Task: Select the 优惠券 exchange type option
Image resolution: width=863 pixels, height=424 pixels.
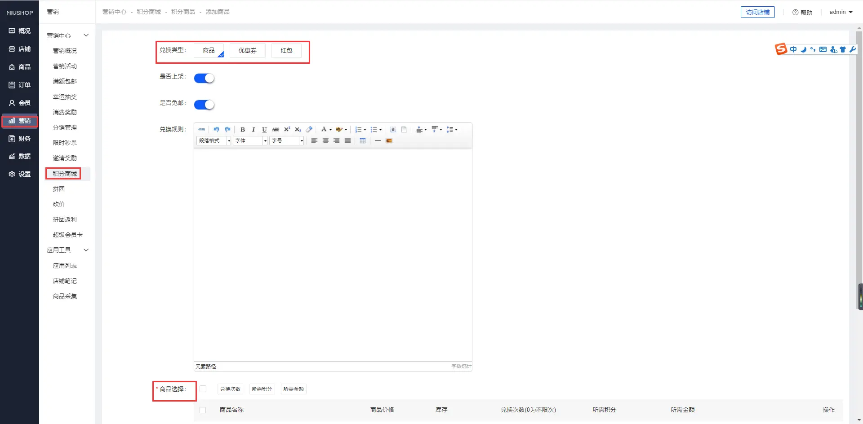Action: [x=247, y=51]
